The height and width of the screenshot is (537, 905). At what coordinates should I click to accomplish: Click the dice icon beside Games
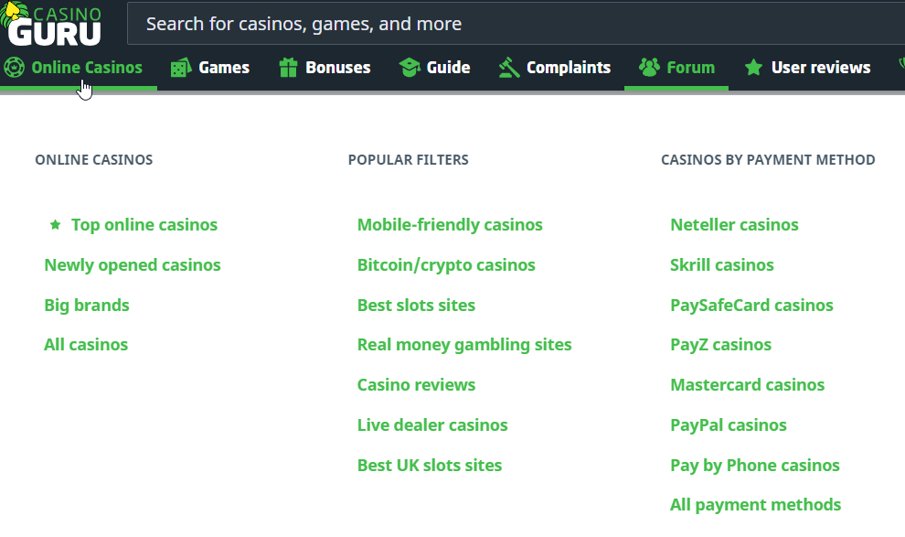point(181,68)
